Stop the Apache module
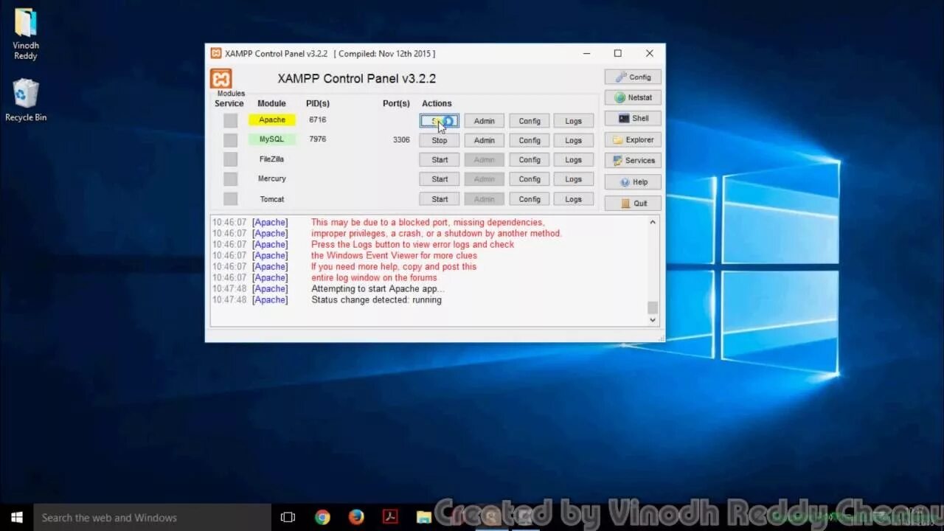The image size is (944, 531). coord(440,121)
